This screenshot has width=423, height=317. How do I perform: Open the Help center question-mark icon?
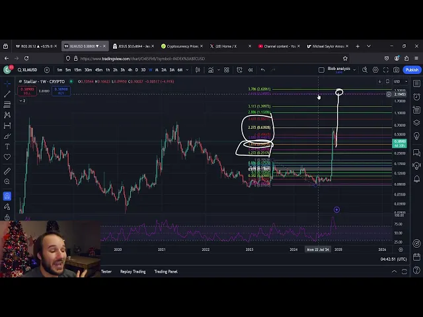[417, 269]
